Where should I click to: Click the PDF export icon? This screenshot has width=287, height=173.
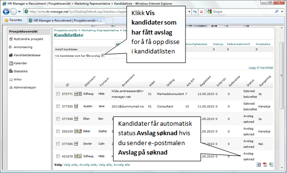click(265, 164)
